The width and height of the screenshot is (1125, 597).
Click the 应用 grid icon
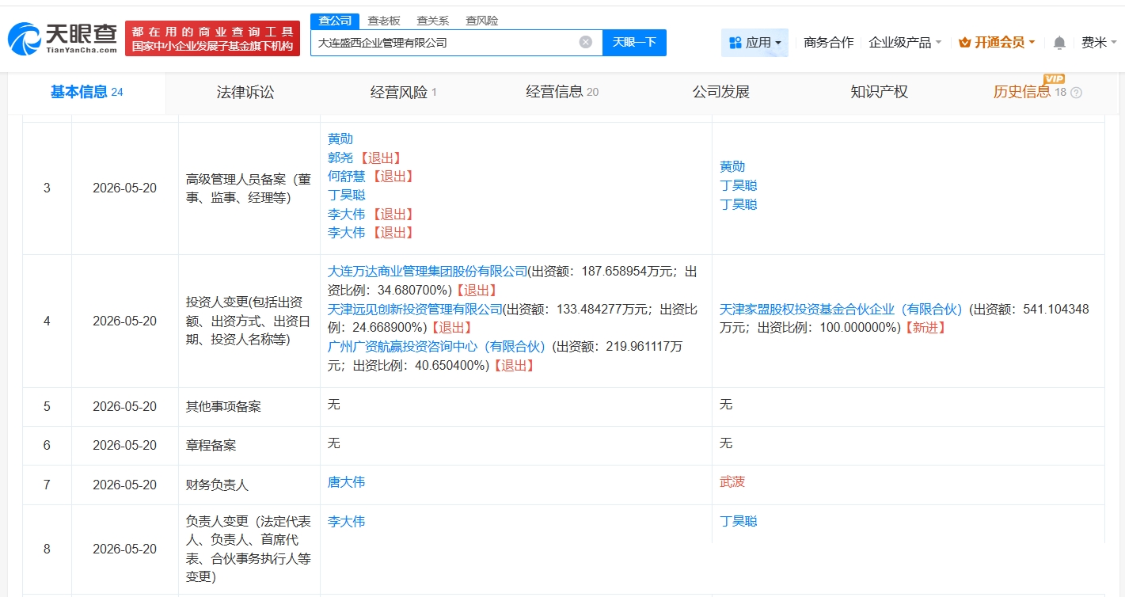coord(735,43)
